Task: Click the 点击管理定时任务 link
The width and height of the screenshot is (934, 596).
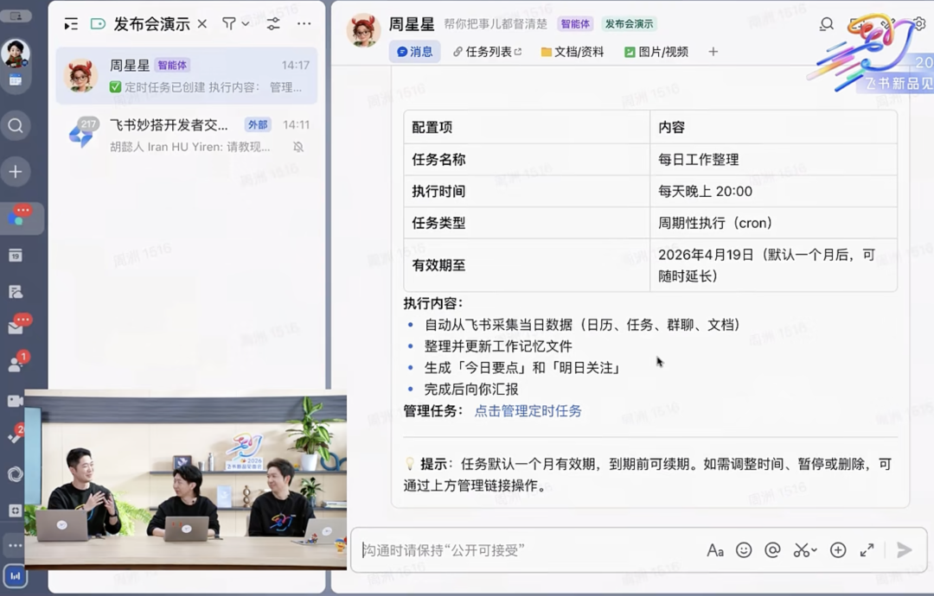Action: click(528, 411)
